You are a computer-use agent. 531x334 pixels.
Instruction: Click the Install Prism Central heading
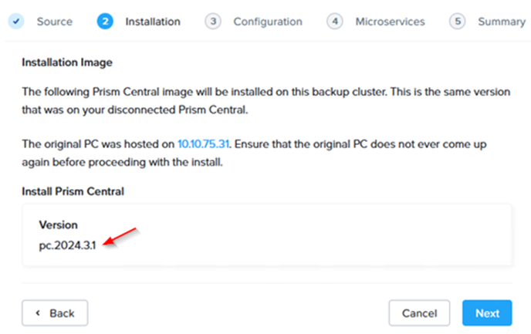(73, 191)
